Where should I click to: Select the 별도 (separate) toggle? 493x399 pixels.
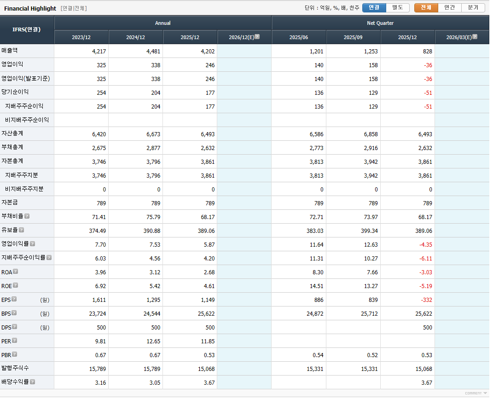click(x=398, y=8)
